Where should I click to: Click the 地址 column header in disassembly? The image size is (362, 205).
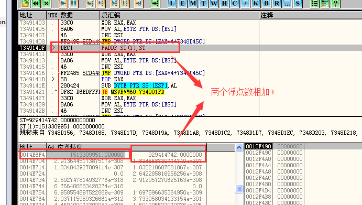32,15
